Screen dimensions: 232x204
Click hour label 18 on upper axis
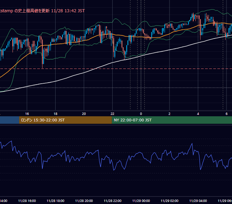pos(56,114)
